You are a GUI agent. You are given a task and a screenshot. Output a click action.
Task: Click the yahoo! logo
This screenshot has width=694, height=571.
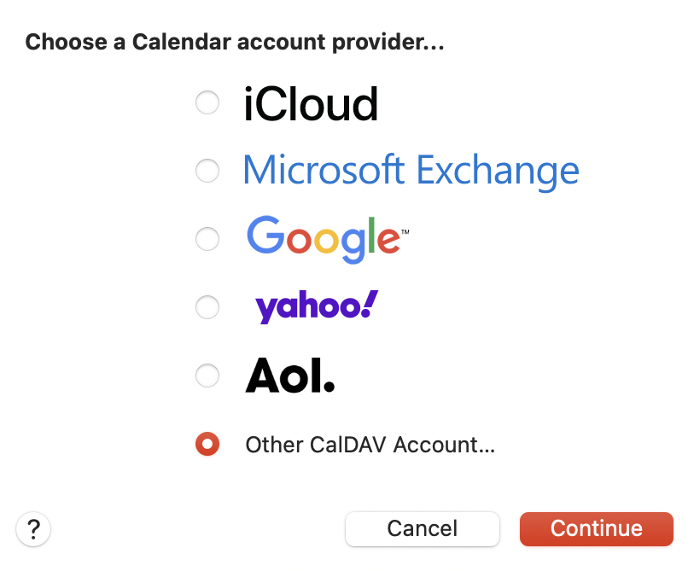(x=316, y=306)
